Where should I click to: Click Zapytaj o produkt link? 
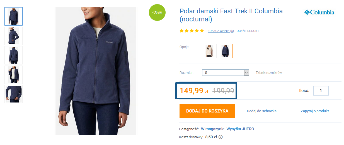point(315,111)
